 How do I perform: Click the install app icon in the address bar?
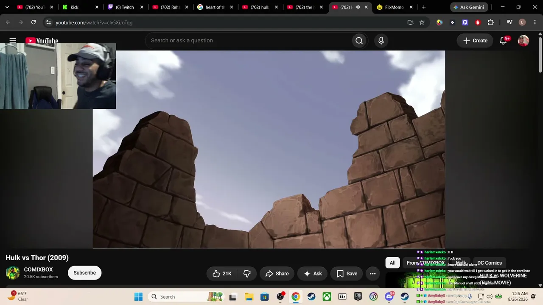[410, 22]
